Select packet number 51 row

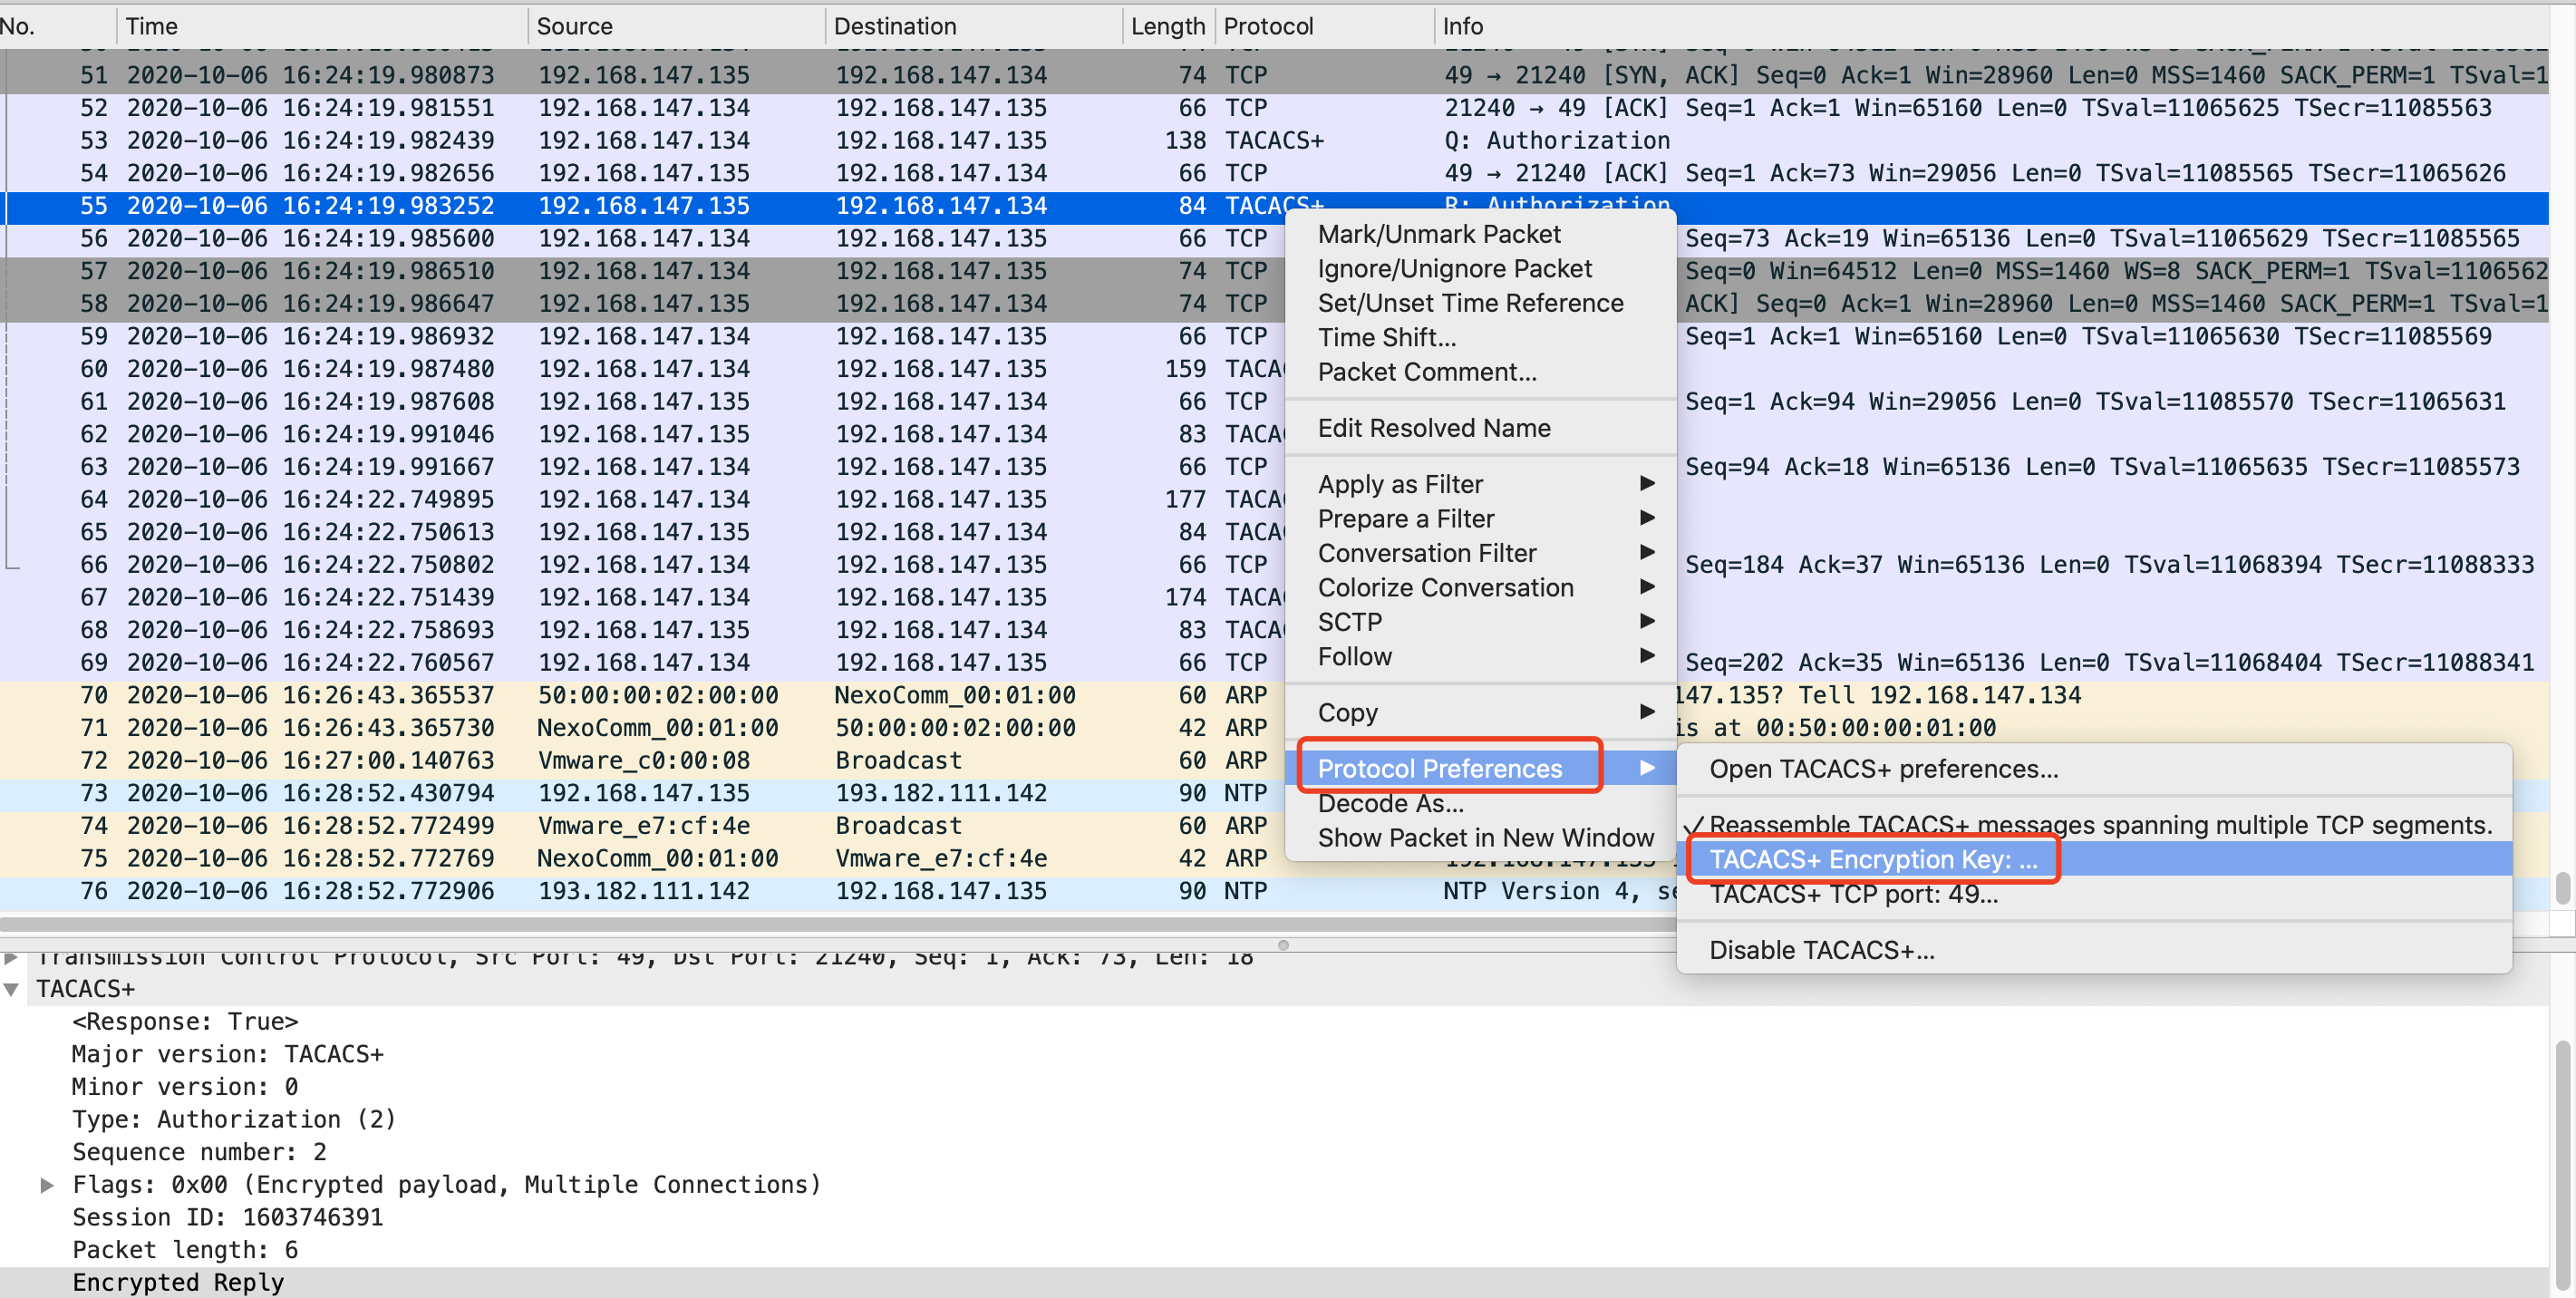pos(1274,75)
